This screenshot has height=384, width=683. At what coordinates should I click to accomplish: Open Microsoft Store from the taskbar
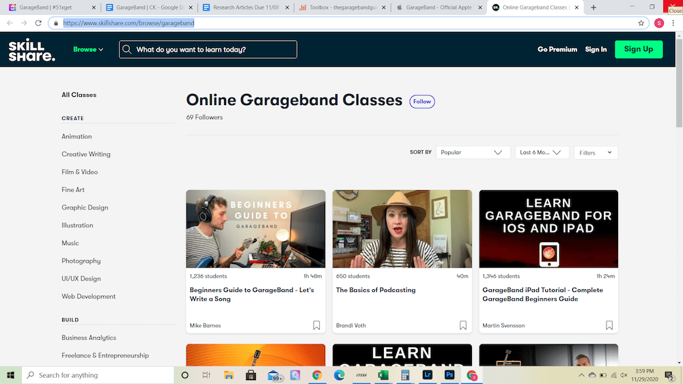click(x=251, y=375)
